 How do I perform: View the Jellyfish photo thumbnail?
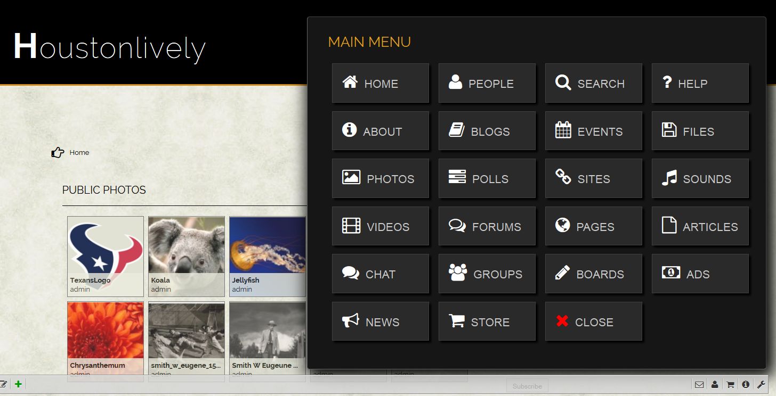[268, 257]
